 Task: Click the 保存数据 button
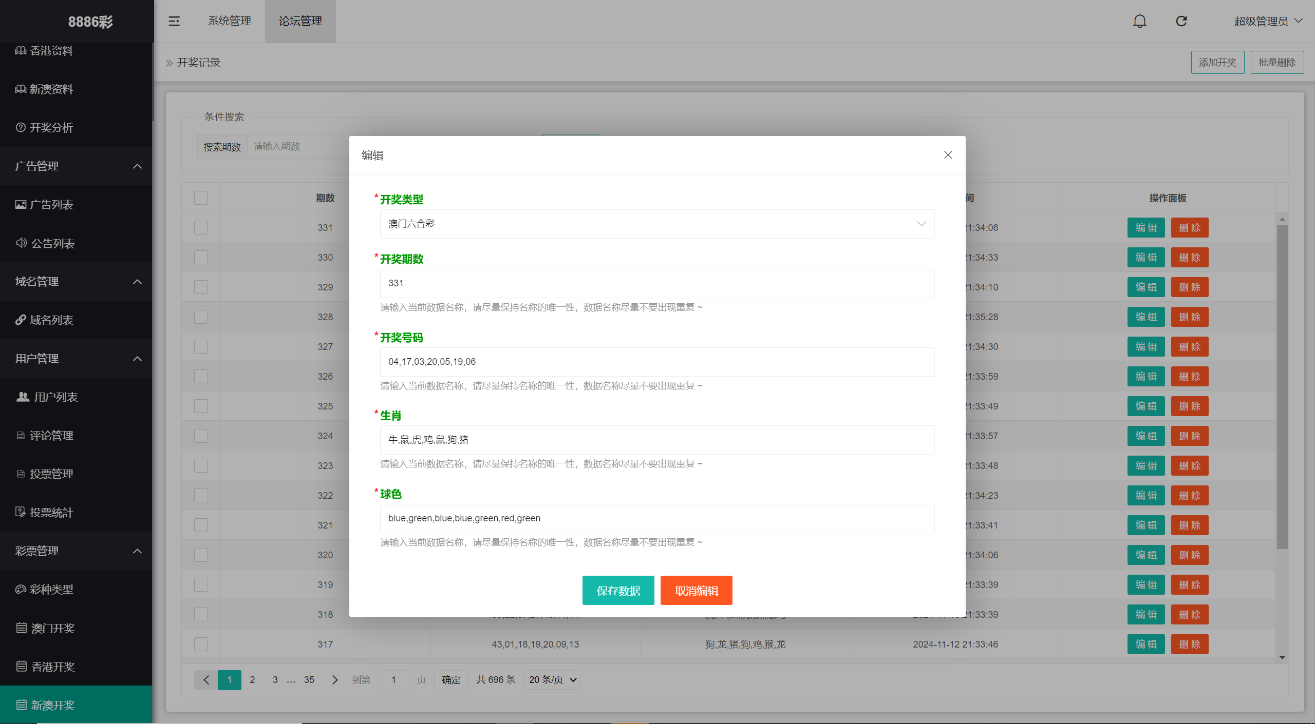(x=618, y=591)
